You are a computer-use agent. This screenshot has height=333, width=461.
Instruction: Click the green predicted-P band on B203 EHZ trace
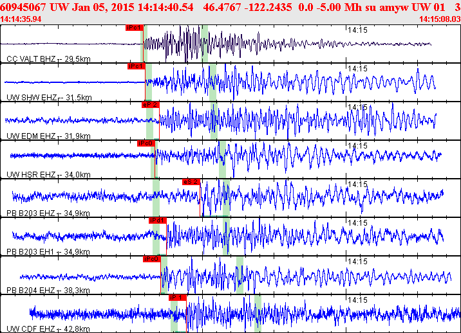pos(156,198)
